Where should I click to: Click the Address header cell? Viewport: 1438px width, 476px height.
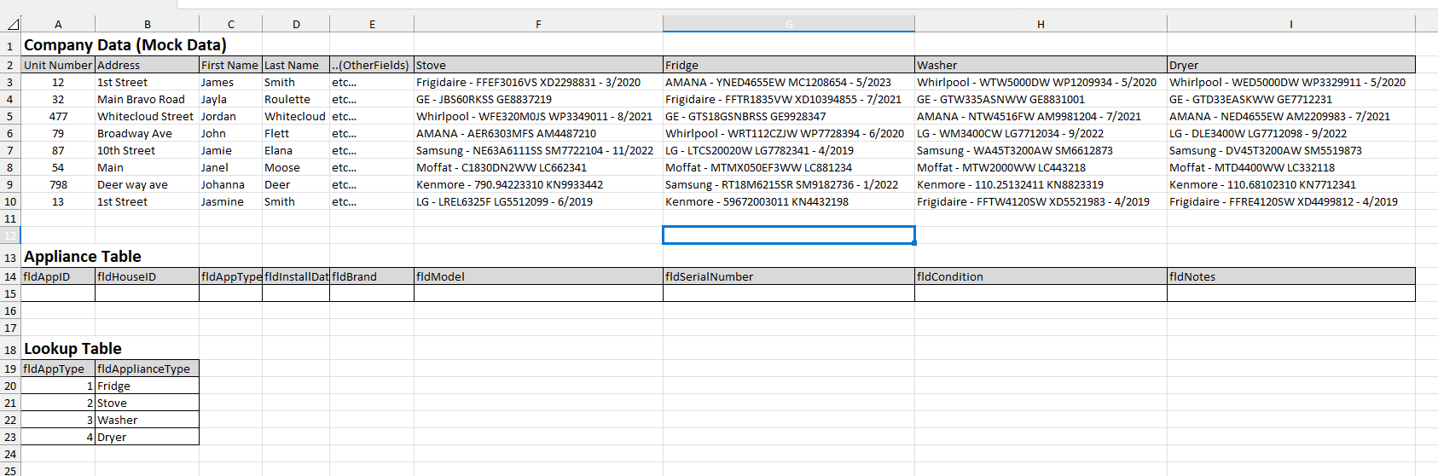147,65
